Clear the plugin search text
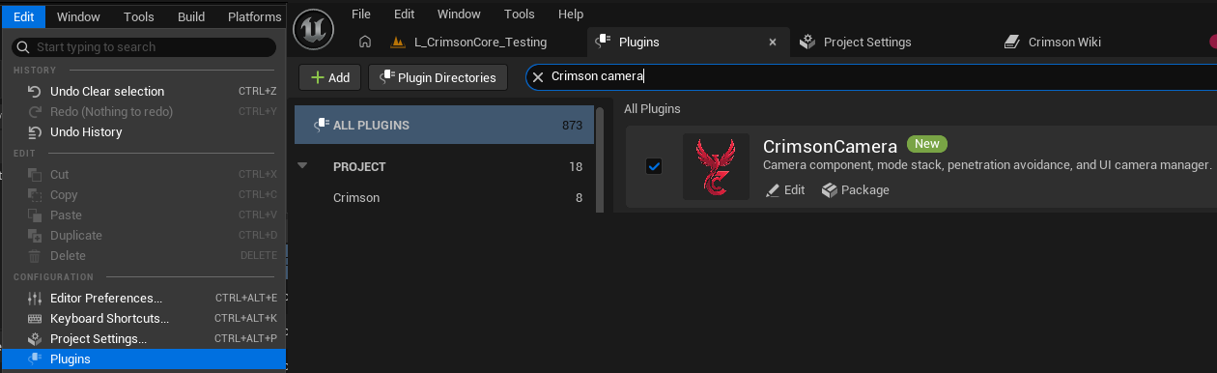Screen dimensions: 1217x373 point(538,77)
